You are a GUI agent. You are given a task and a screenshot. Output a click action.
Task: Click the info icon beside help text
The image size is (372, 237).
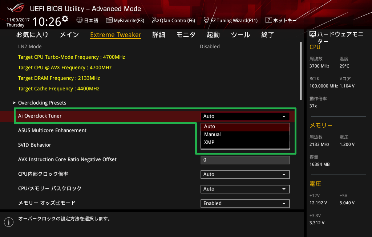[9, 222]
